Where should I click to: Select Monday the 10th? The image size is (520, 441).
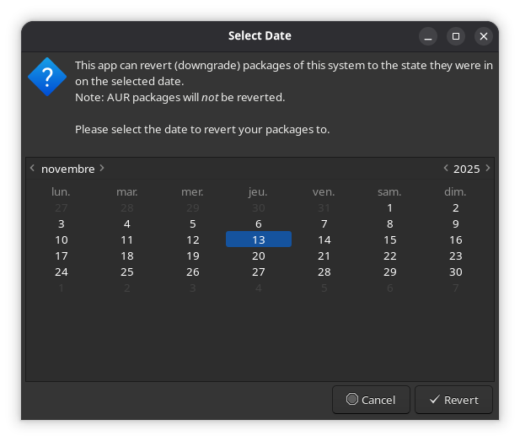[x=61, y=239]
